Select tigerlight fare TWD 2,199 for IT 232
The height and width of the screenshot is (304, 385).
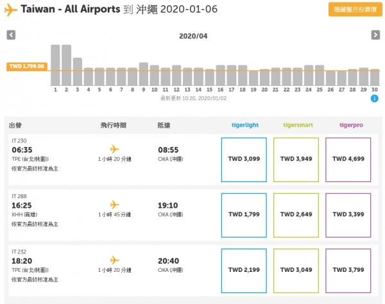244,271
